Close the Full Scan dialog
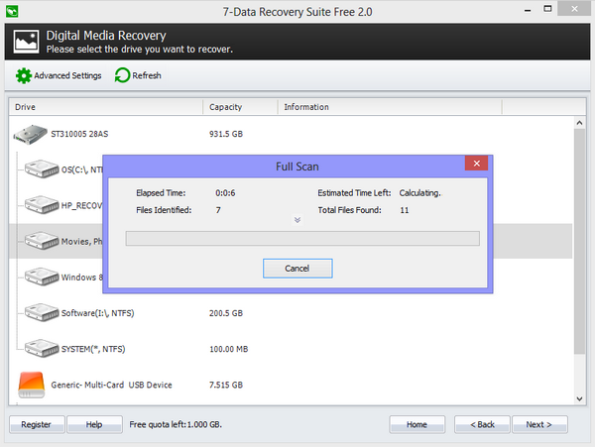The width and height of the screenshot is (595, 447). (477, 163)
